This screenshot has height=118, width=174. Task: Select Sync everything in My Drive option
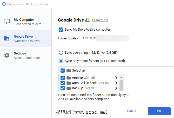pos(61,53)
